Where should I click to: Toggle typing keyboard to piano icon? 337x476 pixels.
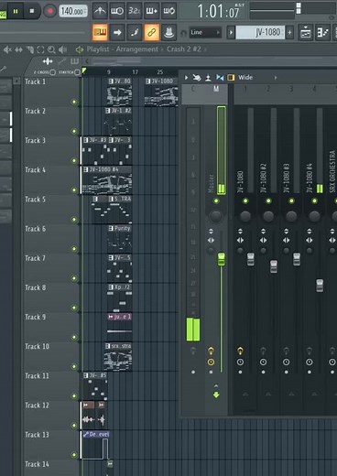pyautogui.click(x=100, y=32)
